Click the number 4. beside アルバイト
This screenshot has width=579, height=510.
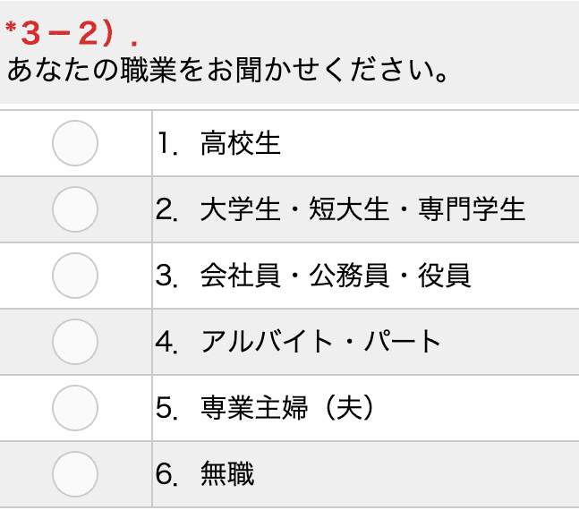(x=166, y=342)
